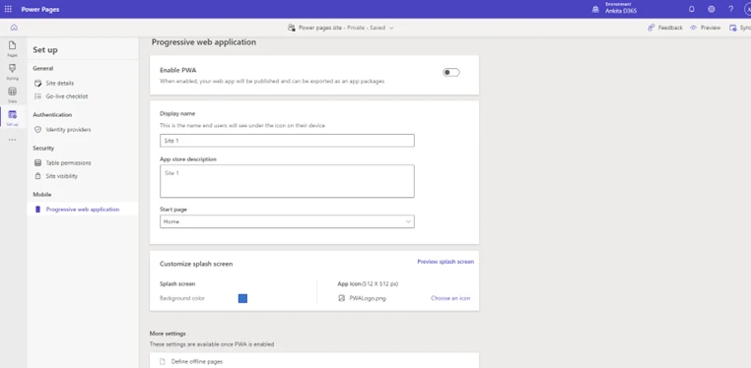Screen dimensions: 751x368
Task: Open the settings gear icon
Action: pos(712,9)
